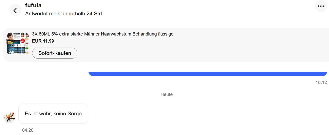The image size is (329, 135).
Task: Click "Antwortet meist innerhalb 24 Std" text
Action: [x=63, y=14]
